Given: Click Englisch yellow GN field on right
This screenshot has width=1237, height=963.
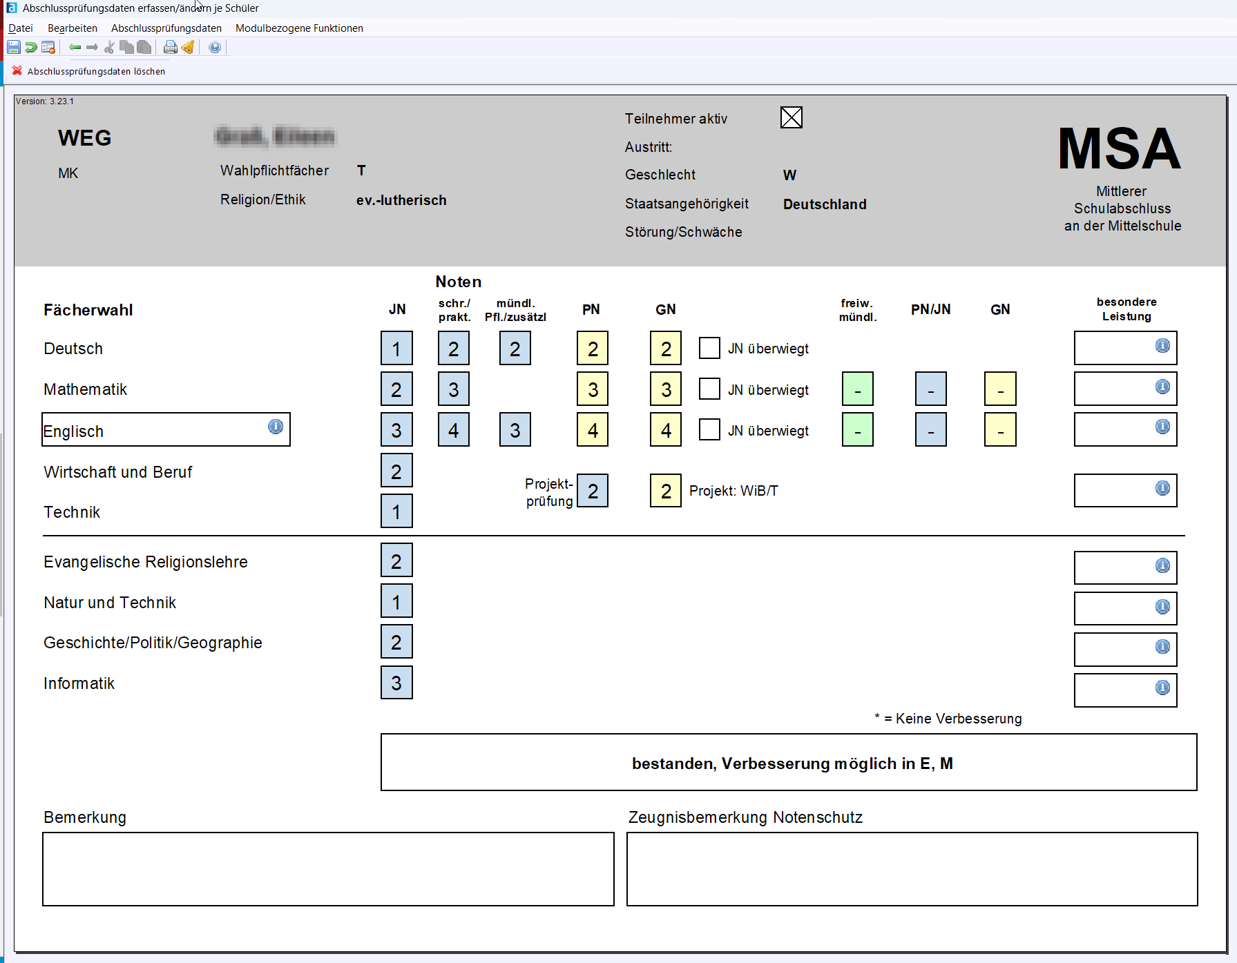Looking at the screenshot, I should click(1000, 429).
